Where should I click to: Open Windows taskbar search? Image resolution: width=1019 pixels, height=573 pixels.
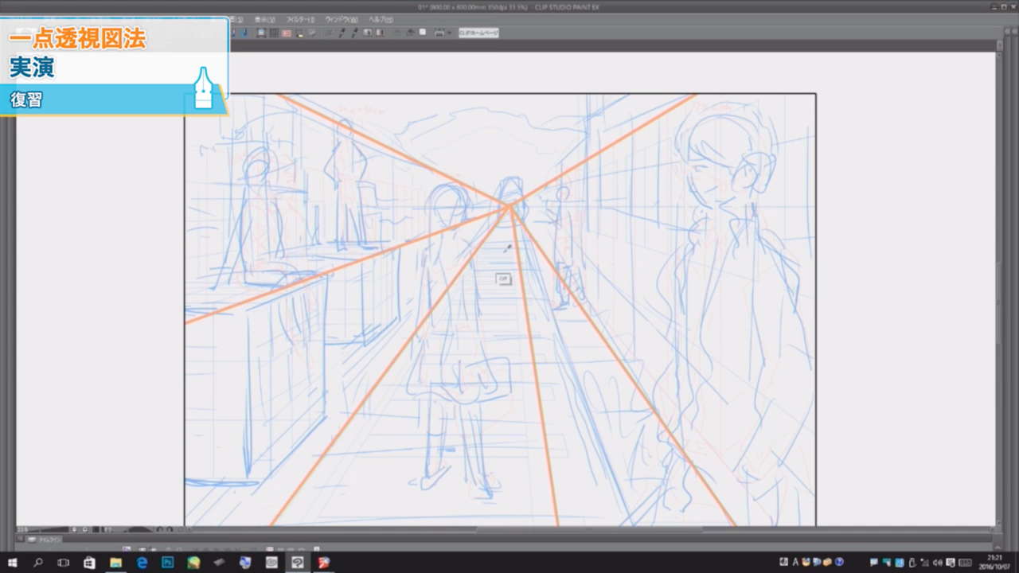37,563
